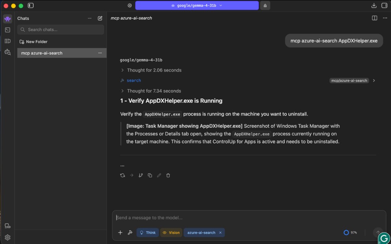The height and width of the screenshot is (244, 391).
Task: Expand Thought for 2.06 seconds
Action: point(151,70)
